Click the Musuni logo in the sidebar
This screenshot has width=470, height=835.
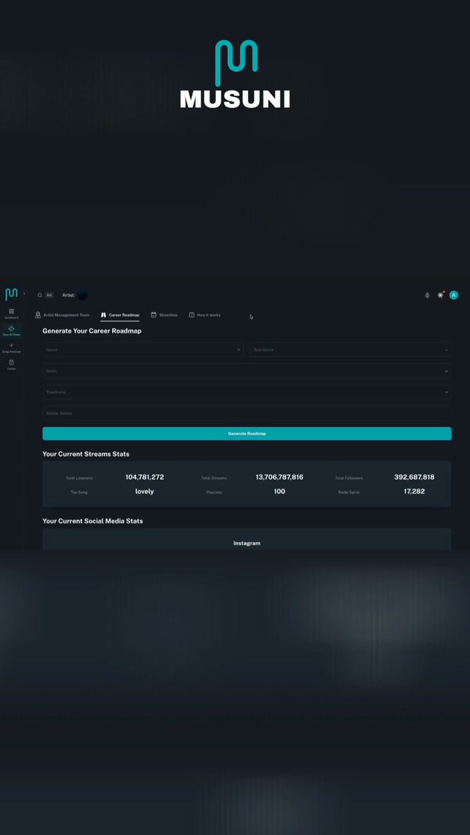11,294
